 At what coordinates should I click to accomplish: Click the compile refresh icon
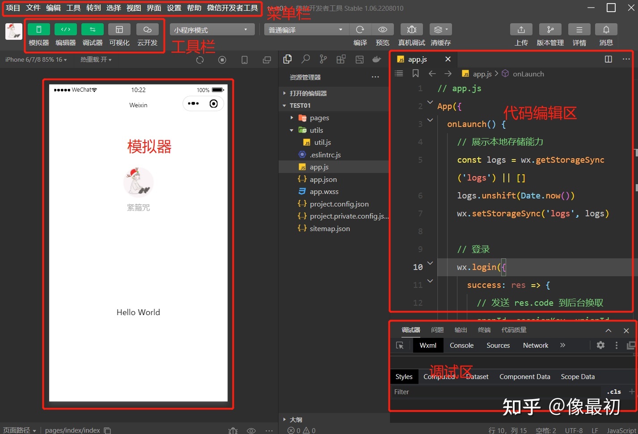360,29
